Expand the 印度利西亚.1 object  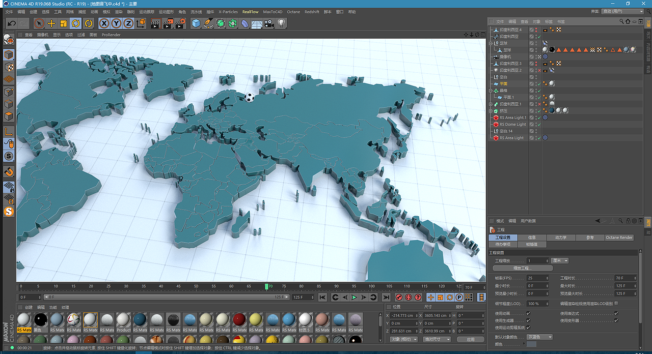pos(490,104)
